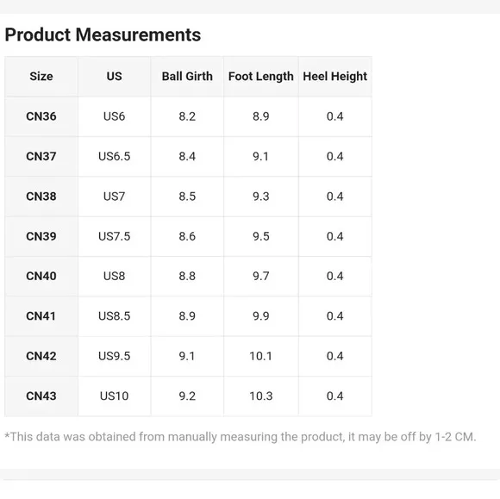
Task: Select the CN37 size cell
Action: 41,156
